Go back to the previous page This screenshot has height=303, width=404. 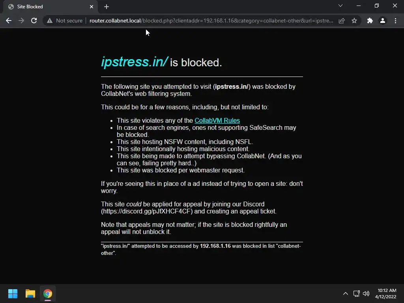pyautogui.click(x=9, y=21)
